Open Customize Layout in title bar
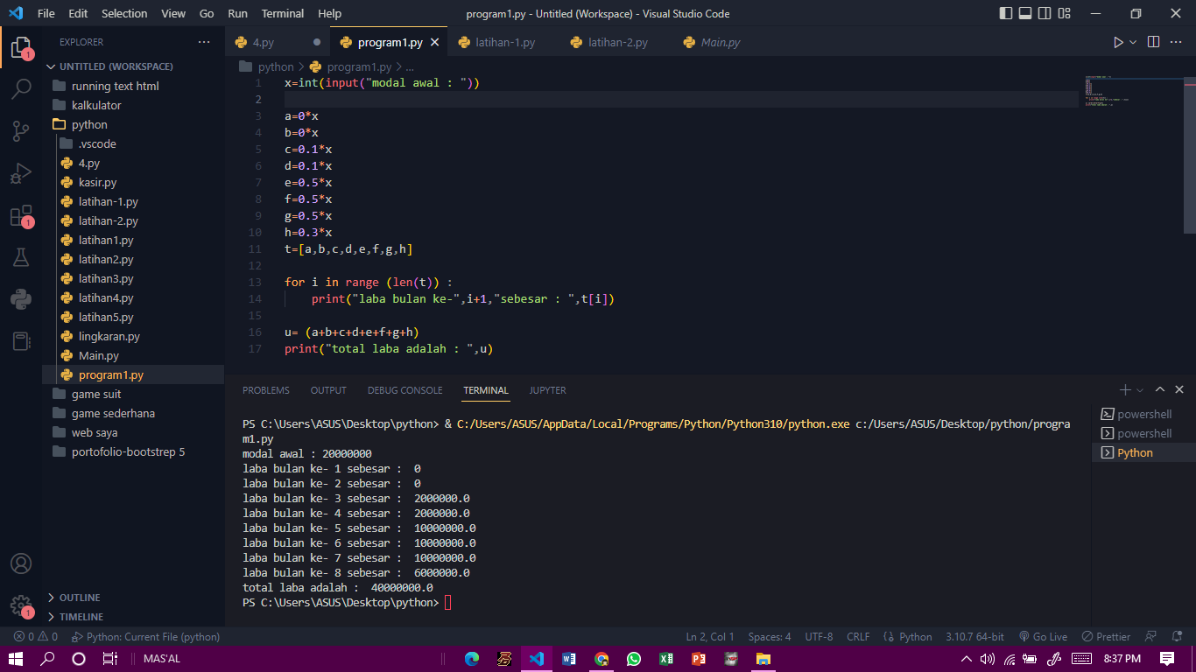 (x=1064, y=14)
